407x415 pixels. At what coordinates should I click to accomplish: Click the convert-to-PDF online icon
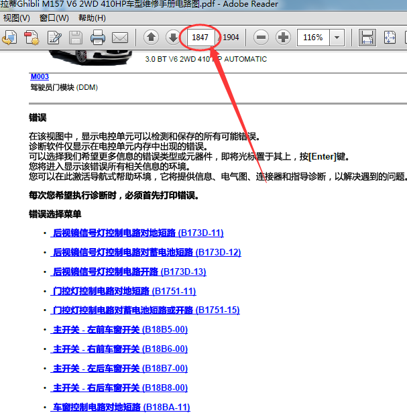(10, 38)
